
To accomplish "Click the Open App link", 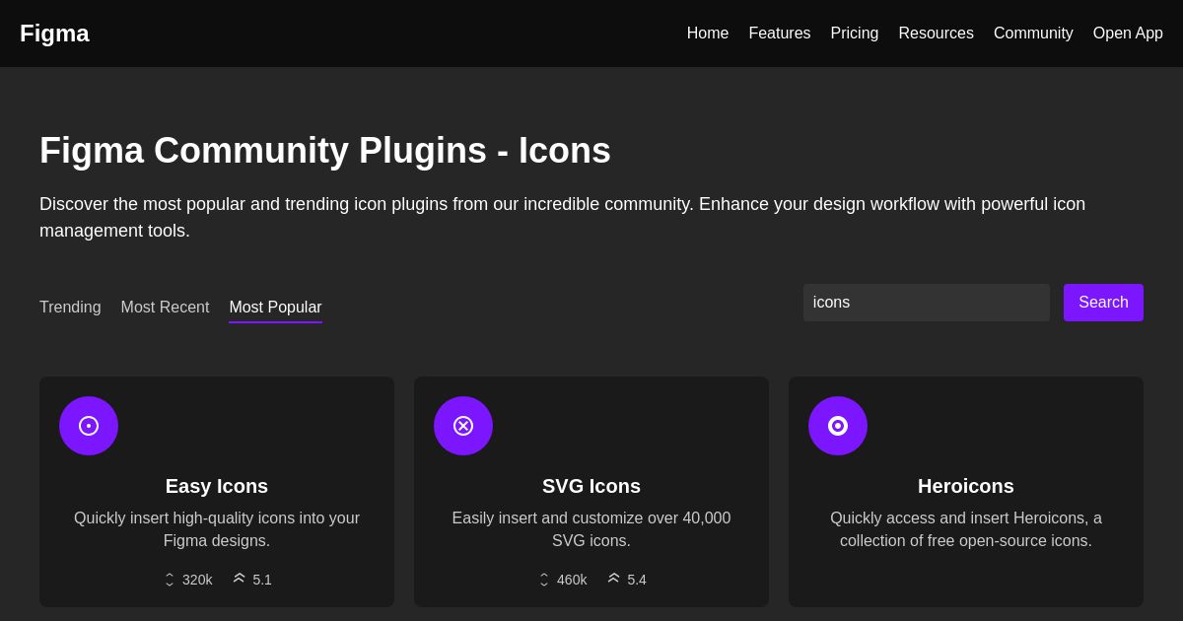I will (x=1128, y=33).
